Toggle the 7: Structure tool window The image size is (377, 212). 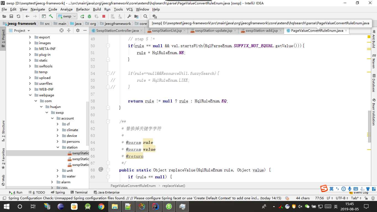[x=3, y=131]
